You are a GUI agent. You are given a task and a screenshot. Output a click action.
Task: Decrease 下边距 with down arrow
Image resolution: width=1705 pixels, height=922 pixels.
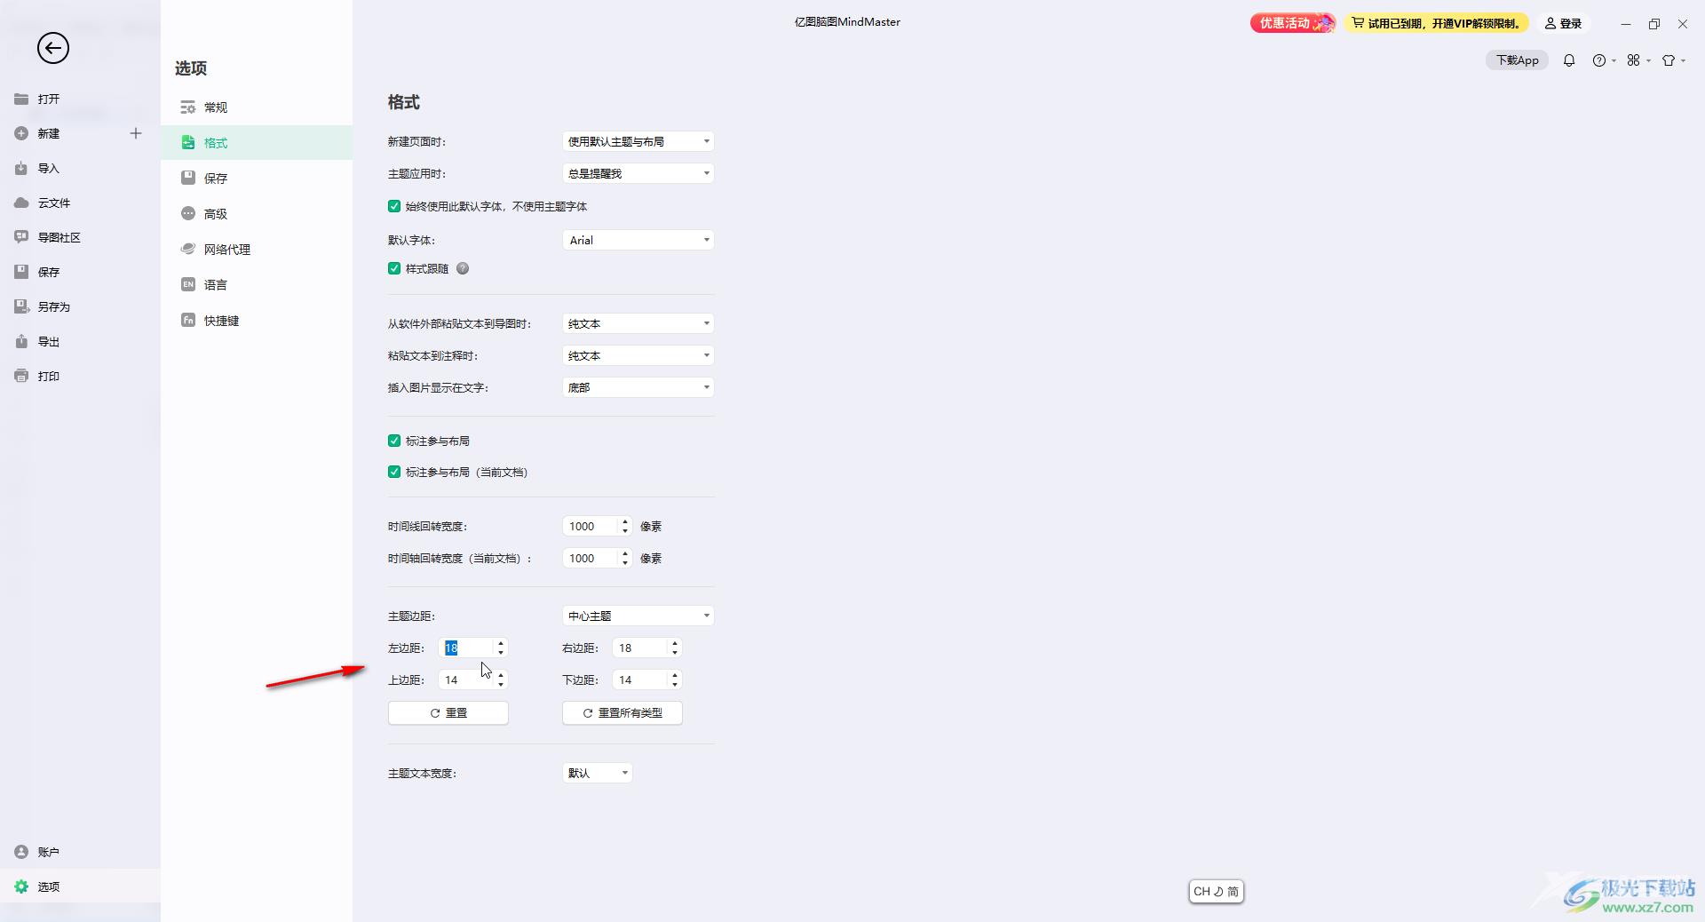click(x=675, y=685)
